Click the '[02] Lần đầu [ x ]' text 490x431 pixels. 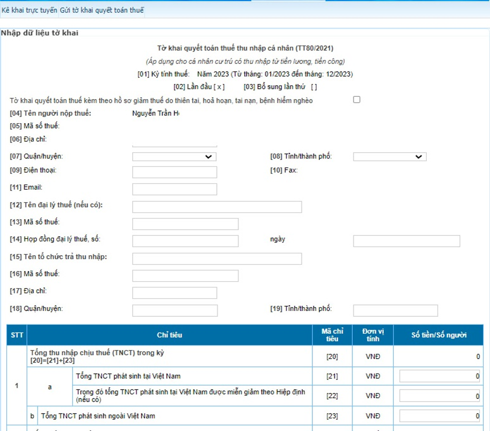click(x=199, y=87)
